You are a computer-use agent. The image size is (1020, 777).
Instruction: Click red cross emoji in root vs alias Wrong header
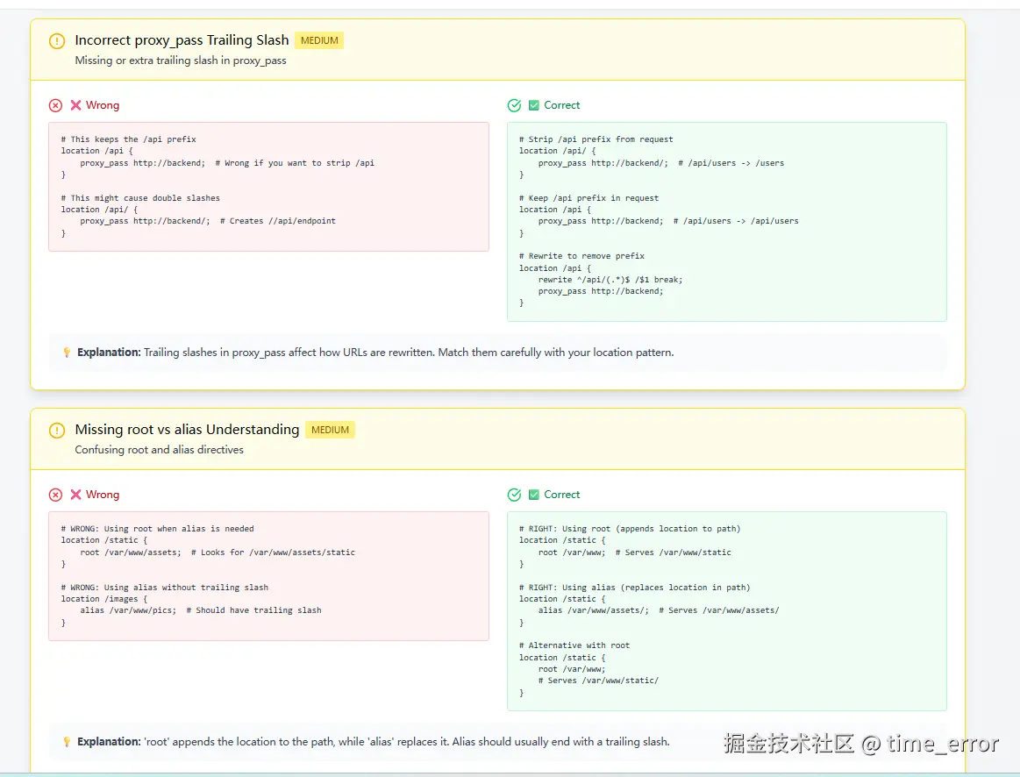(x=76, y=495)
